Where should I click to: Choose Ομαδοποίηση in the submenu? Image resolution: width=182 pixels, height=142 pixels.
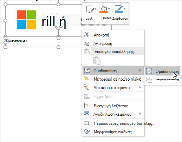[162, 71]
